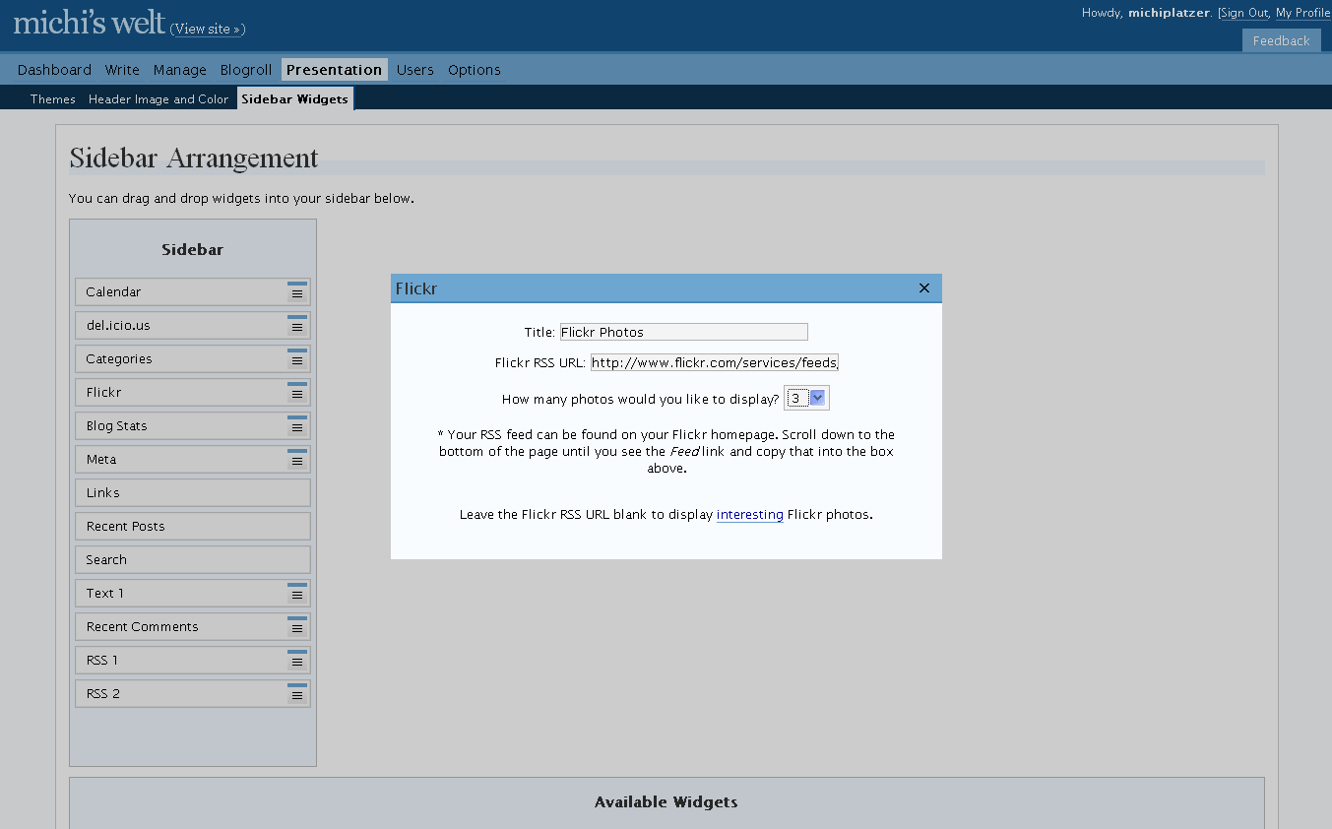Image resolution: width=1332 pixels, height=829 pixels.
Task: Select the Links widget in sidebar
Action: click(192, 493)
